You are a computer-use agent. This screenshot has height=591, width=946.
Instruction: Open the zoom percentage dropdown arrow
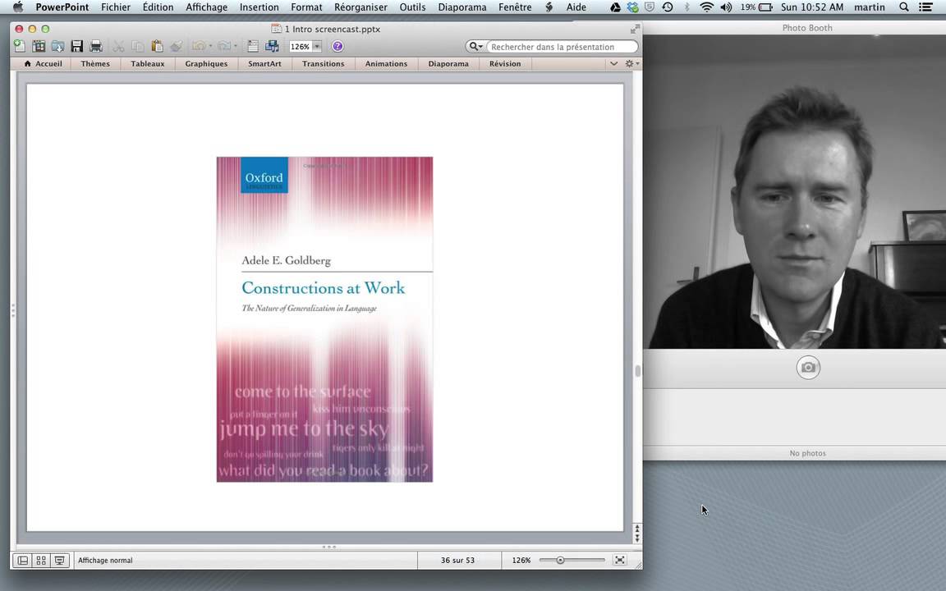(317, 47)
